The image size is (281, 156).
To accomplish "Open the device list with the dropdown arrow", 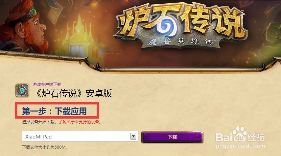I will point(133,136).
